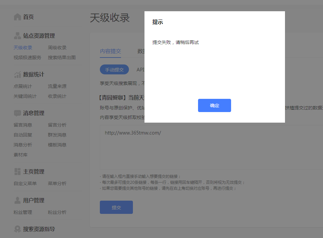Viewport: 323px width, 238px height.
Task: Click the dialog title 提示
Action: [x=158, y=22]
